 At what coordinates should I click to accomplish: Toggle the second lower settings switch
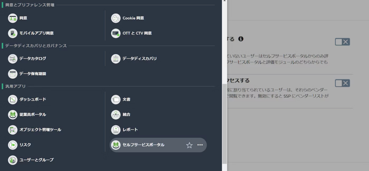[x=342, y=83]
